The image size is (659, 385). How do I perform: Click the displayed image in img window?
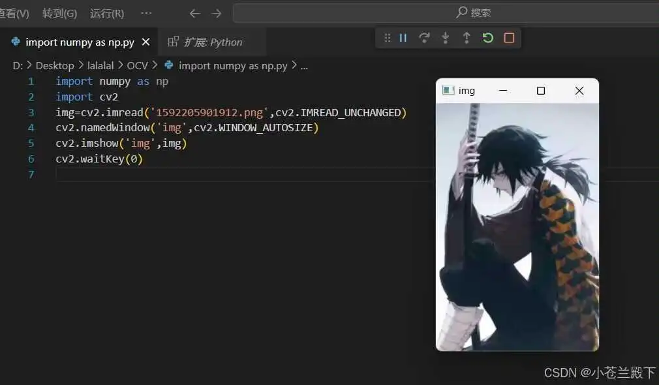[517, 227]
